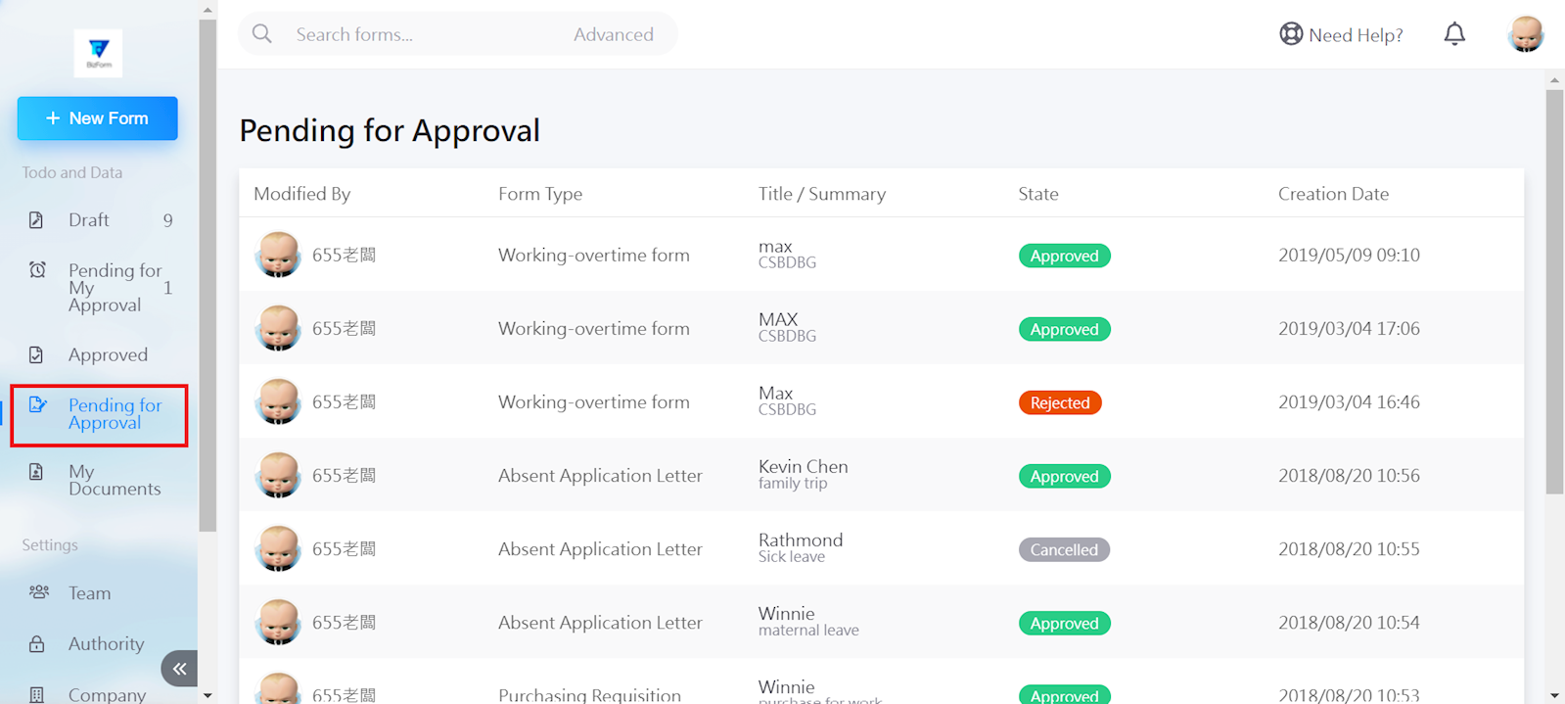The height and width of the screenshot is (704, 1565).
Task: Create a new form with New Form
Action: pyautogui.click(x=98, y=118)
